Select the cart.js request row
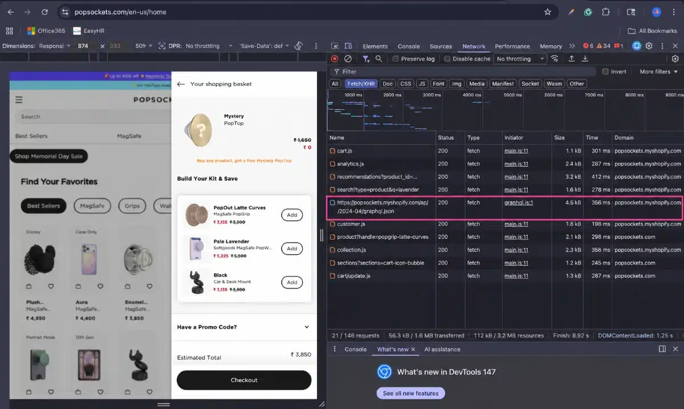 [505, 151]
